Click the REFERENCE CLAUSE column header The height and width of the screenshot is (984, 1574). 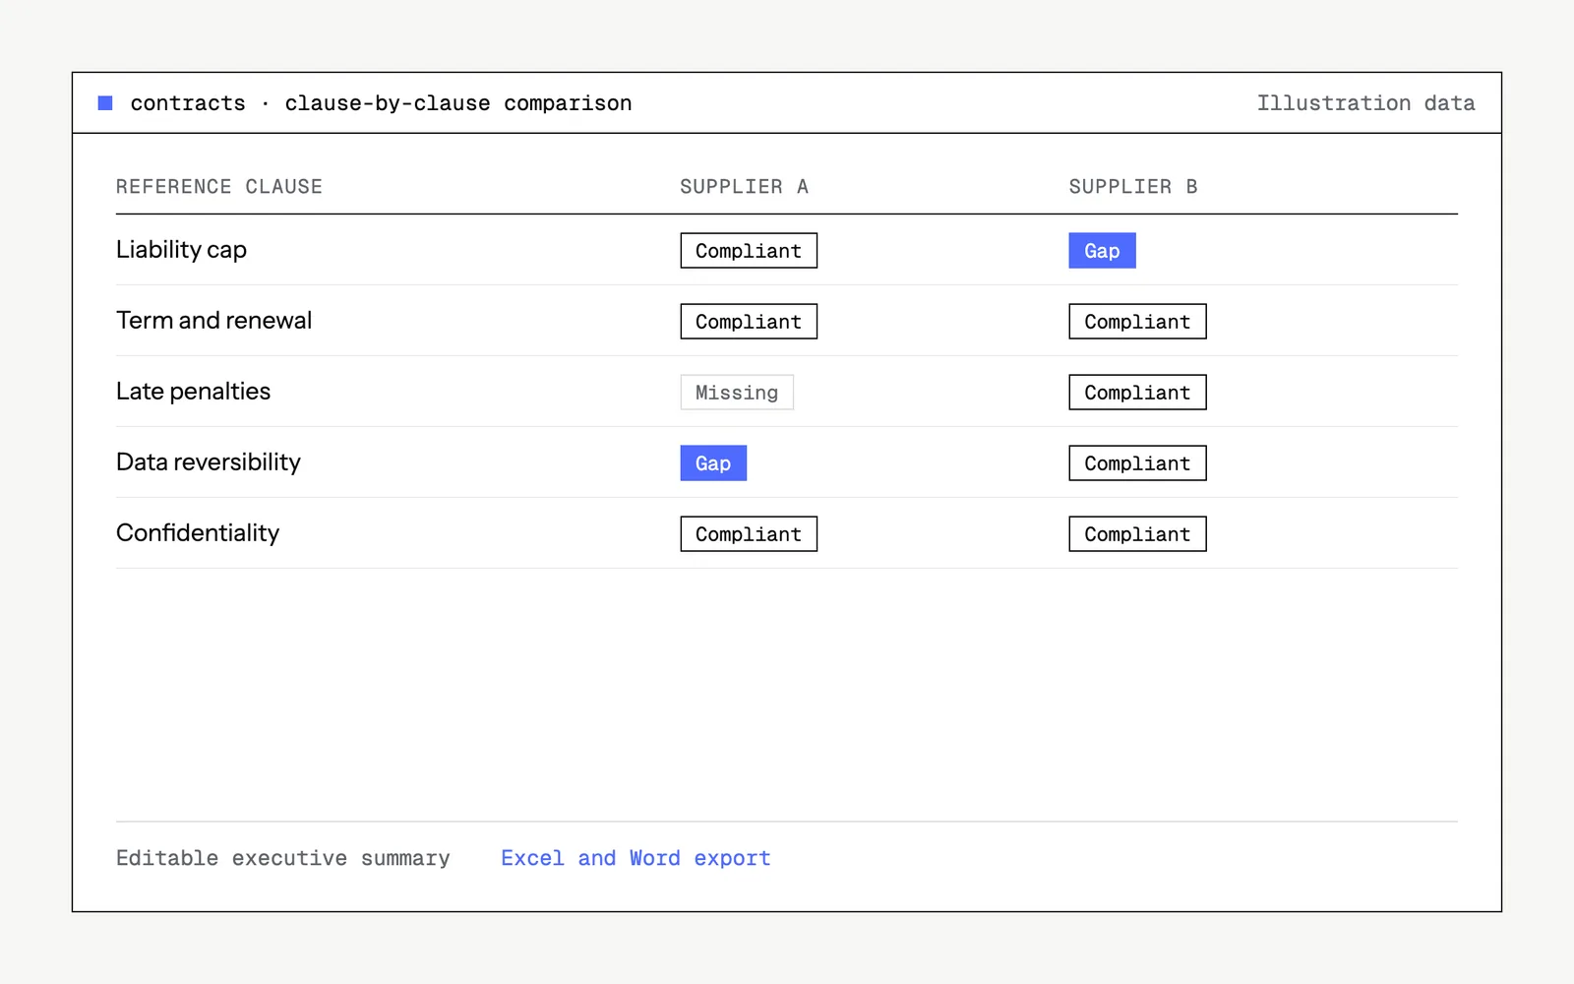(x=219, y=187)
